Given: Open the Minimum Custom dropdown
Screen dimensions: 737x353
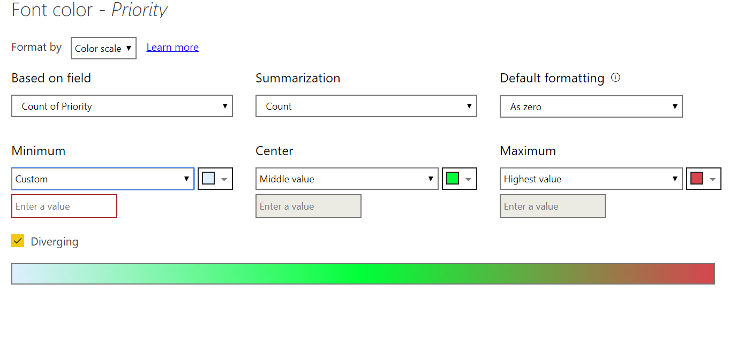Looking at the screenshot, I should [103, 179].
